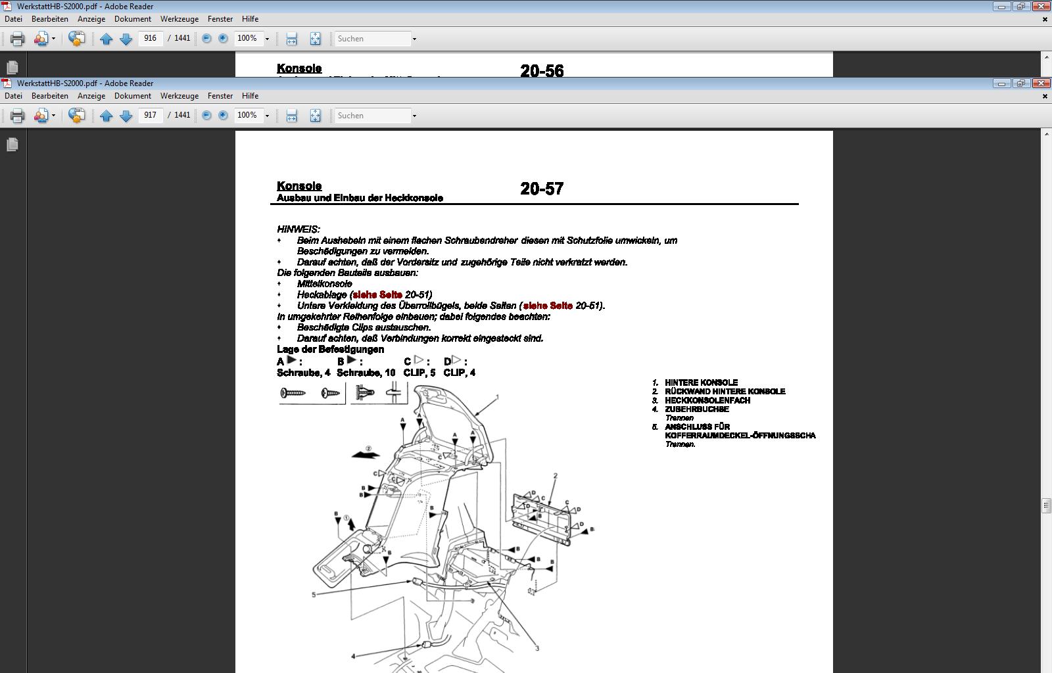
Task: Click fit-width icon in the front window toolbar
Action: point(291,116)
